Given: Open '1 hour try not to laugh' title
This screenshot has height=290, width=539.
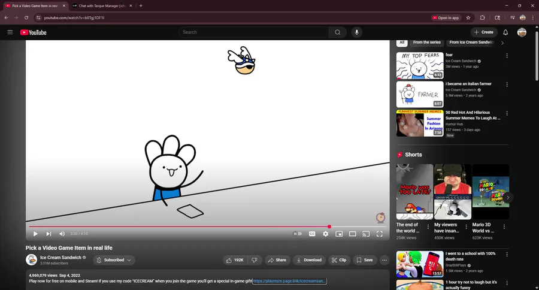Looking at the screenshot, I should point(471,285).
